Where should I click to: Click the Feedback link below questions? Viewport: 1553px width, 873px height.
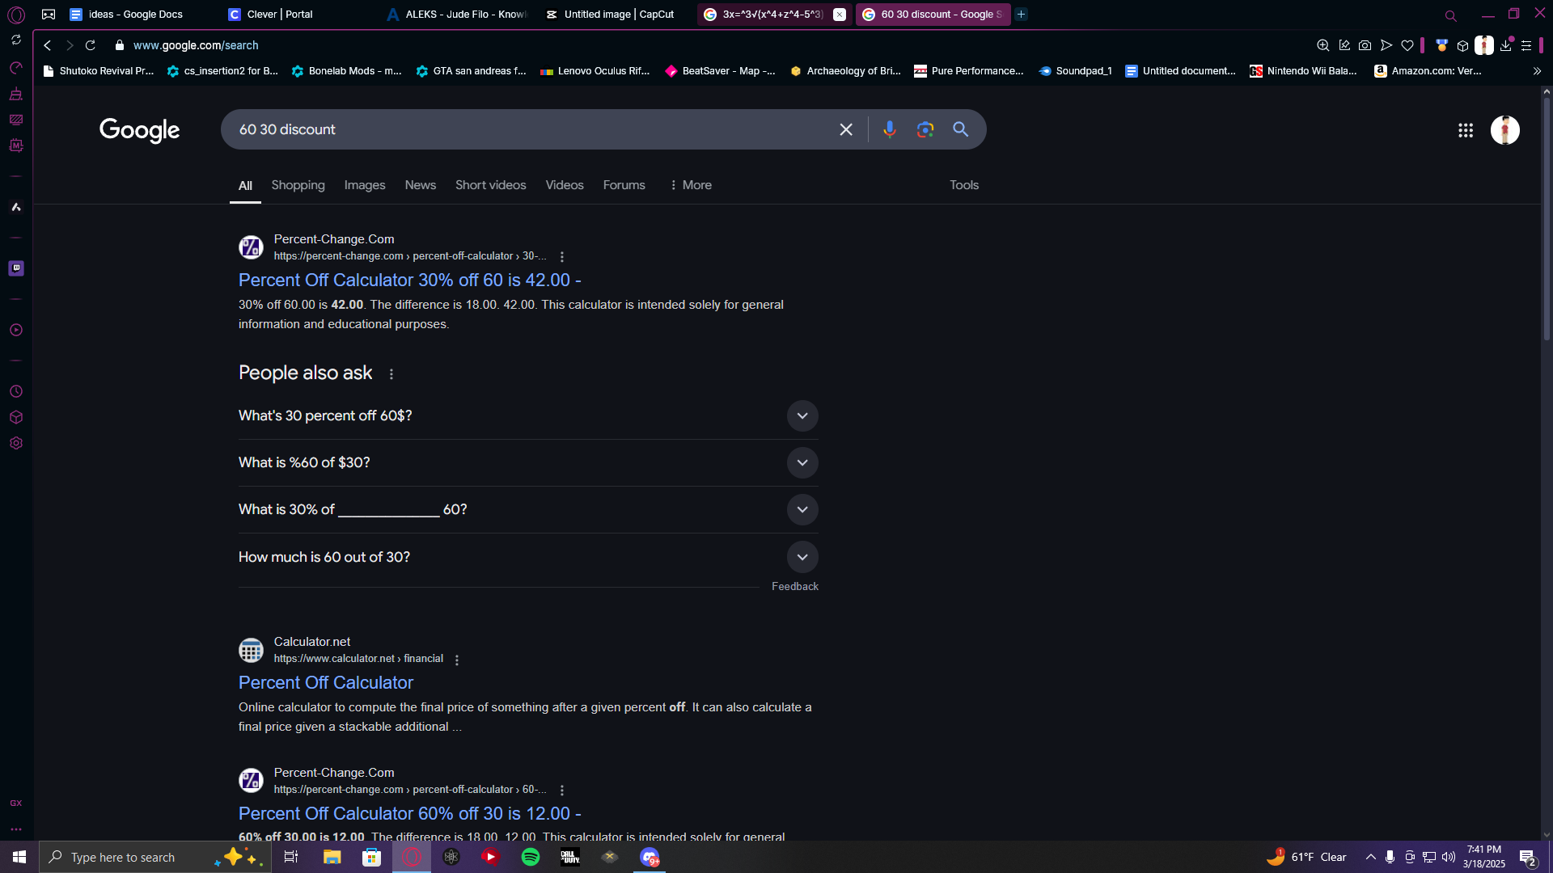(x=795, y=586)
